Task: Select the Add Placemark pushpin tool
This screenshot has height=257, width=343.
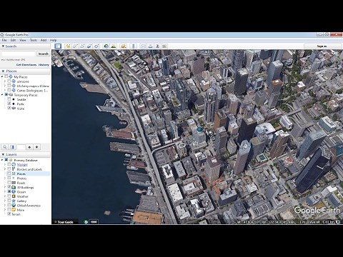Action: 68,46
